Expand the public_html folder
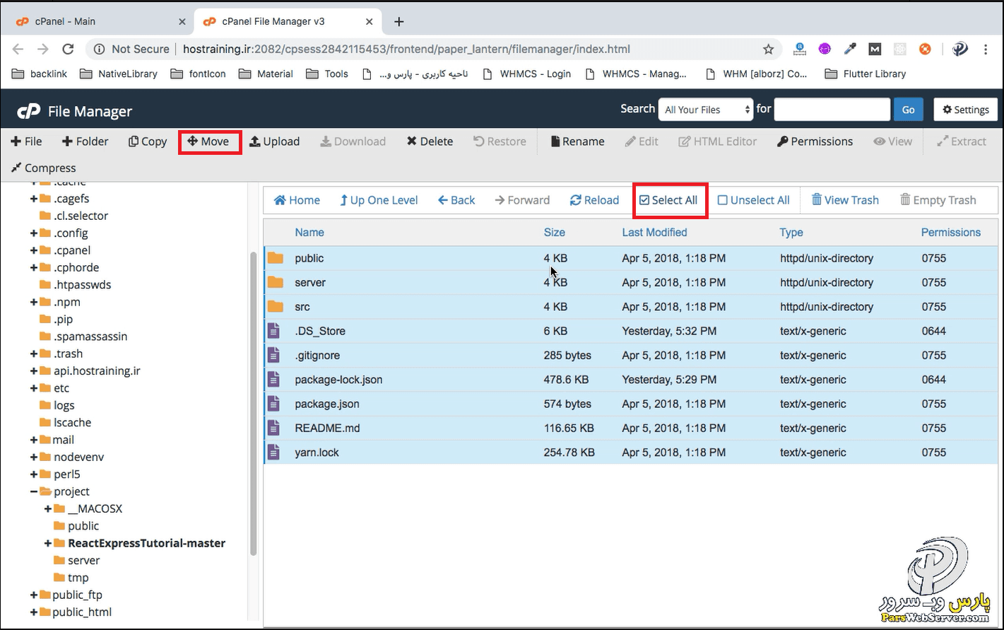Viewport: 1004px width, 630px height. [34, 612]
